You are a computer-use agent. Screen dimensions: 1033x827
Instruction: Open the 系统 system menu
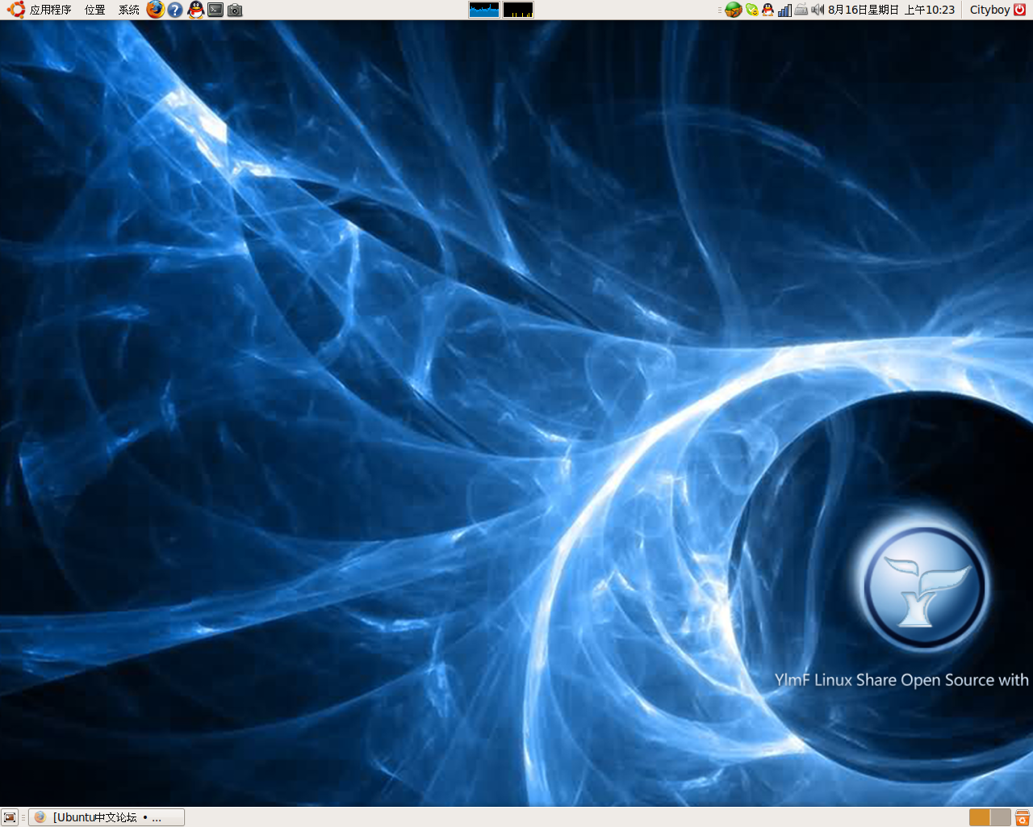pyautogui.click(x=129, y=10)
